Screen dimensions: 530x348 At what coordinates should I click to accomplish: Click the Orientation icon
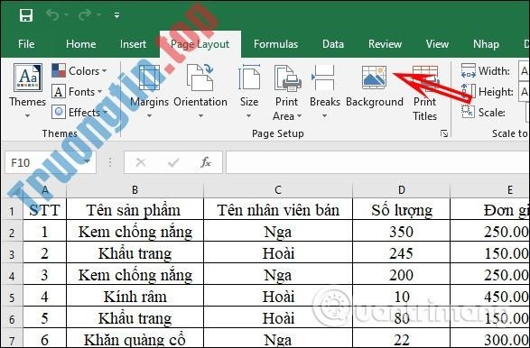click(200, 78)
